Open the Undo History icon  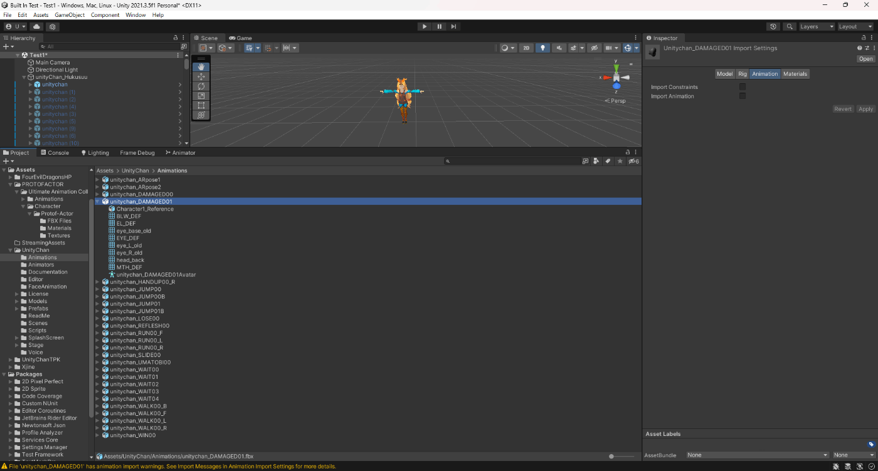coord(773,27)
